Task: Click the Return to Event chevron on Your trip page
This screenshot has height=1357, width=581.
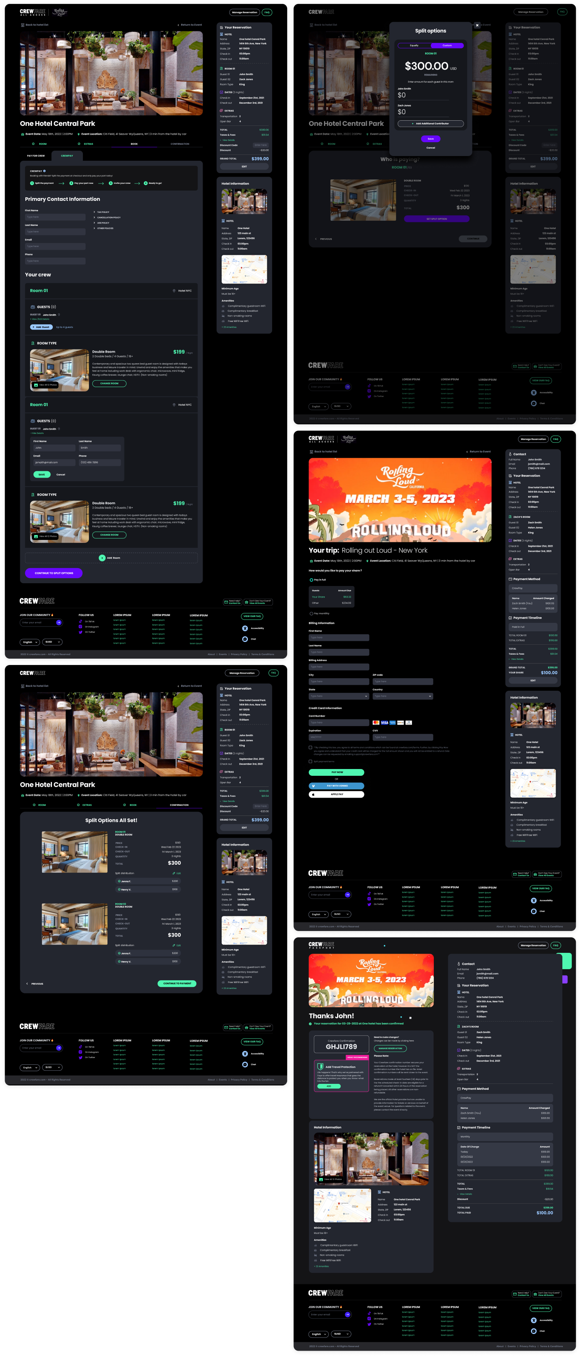Action: pos(467,451)
